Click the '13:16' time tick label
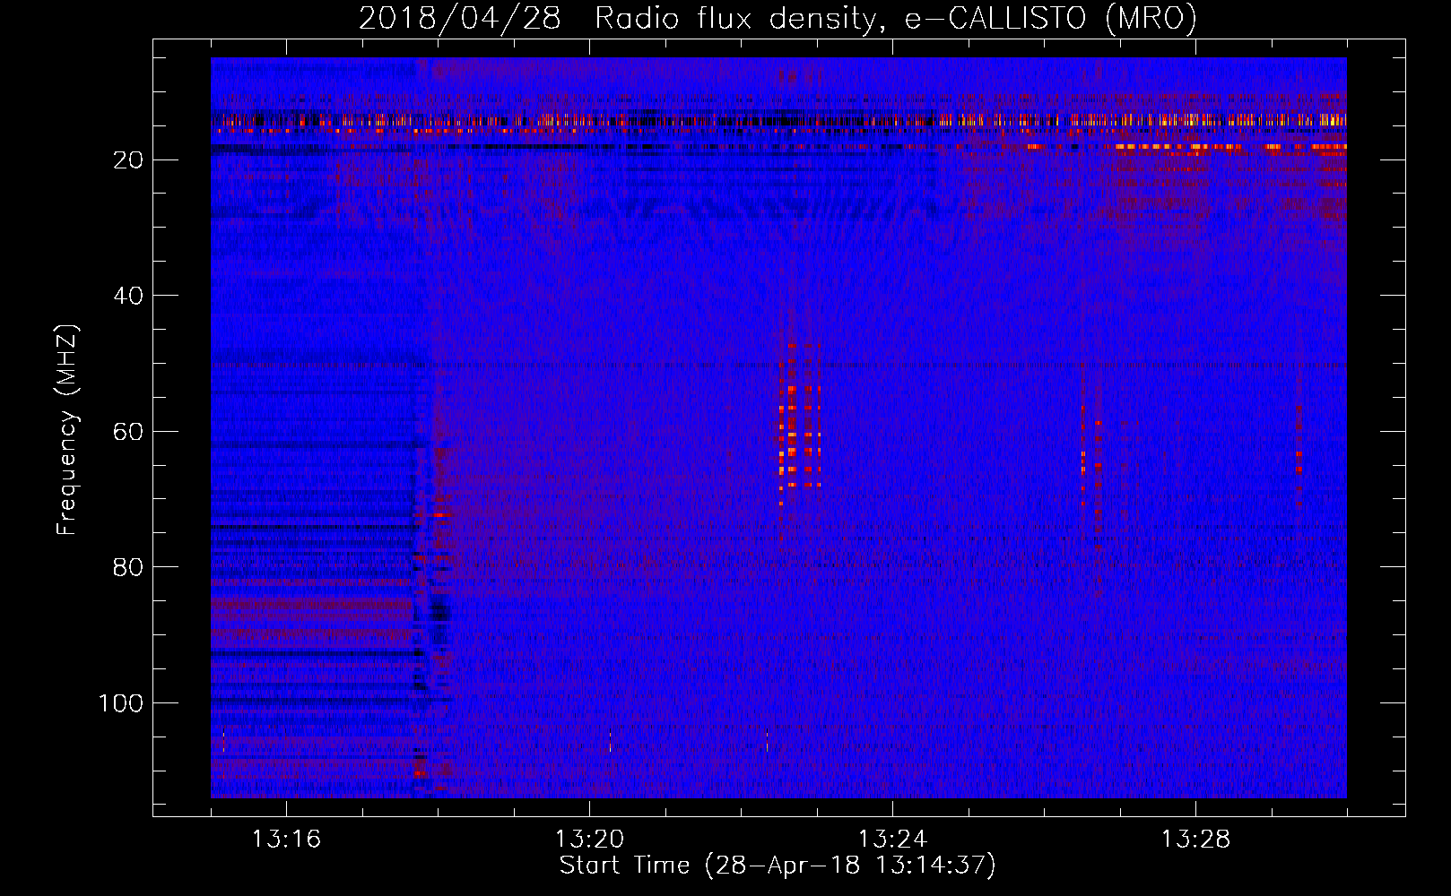1451x896 pixels. [286, 840]
